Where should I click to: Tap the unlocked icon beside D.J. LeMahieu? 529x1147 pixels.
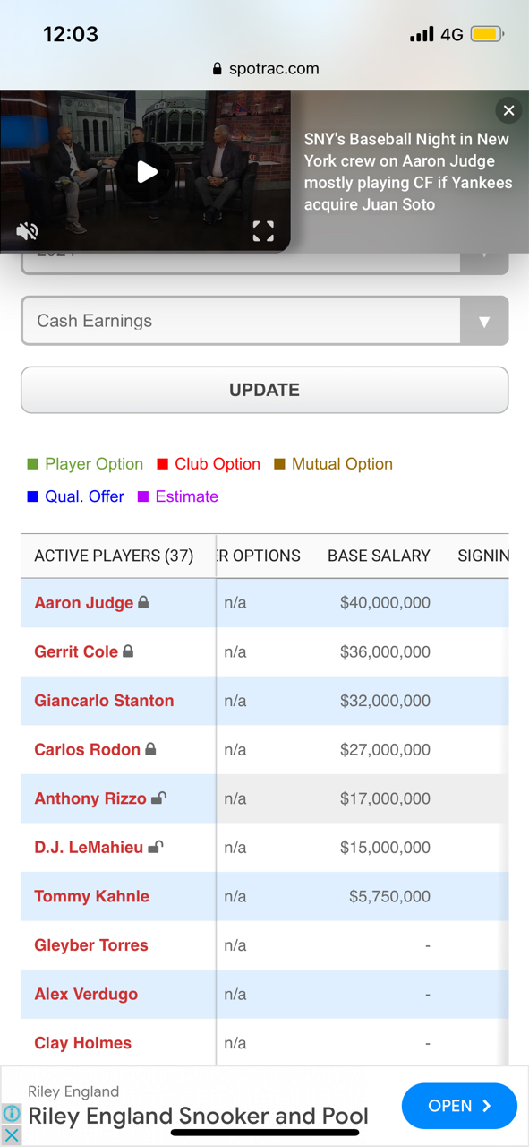pos(155,847)
